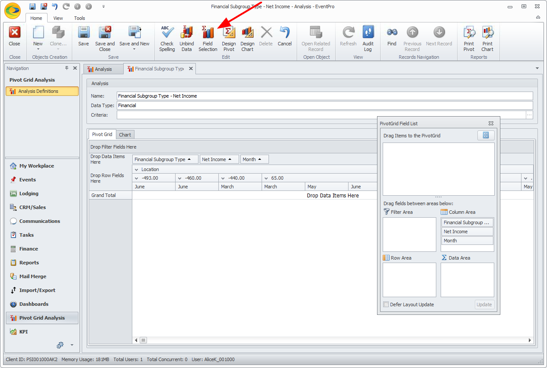The height and width of the screenshot is (368, 547).
Task: Open the Analysis document tab
Action: 103,69
